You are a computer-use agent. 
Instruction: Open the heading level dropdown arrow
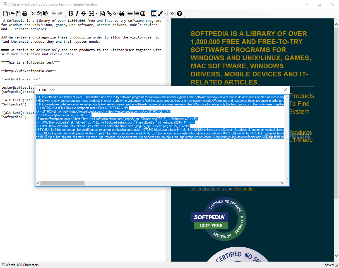pos(97,13)
